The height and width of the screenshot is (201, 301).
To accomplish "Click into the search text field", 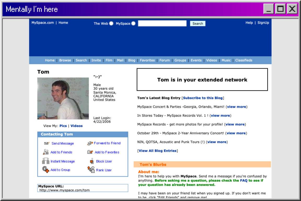I will tap(162, 23).
